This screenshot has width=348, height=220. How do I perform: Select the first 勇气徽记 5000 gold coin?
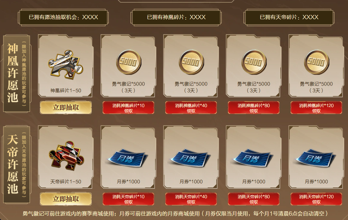tap(129, 62)
